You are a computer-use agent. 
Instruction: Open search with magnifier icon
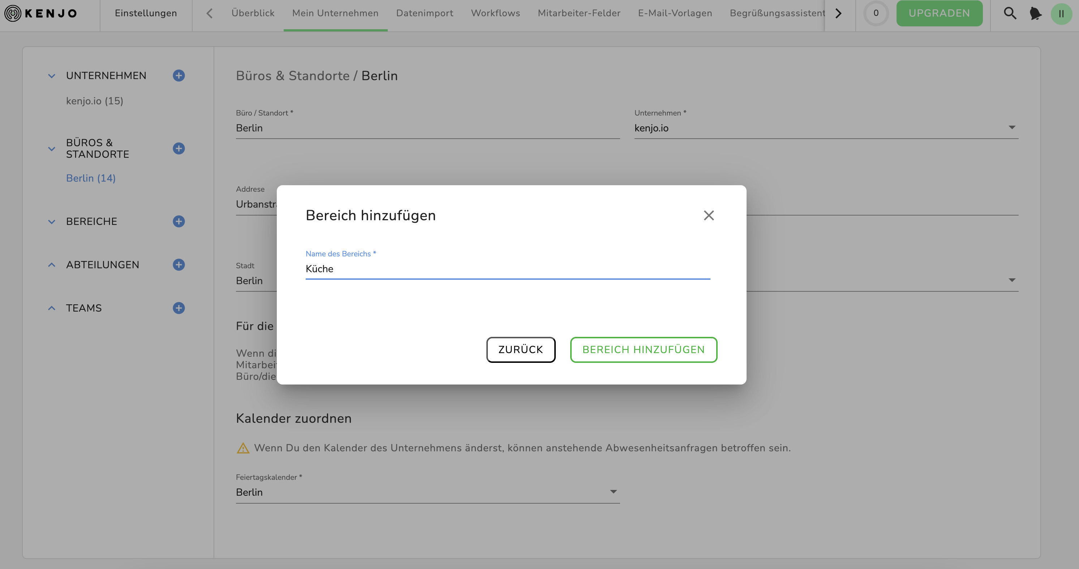tap(1010, 13)
